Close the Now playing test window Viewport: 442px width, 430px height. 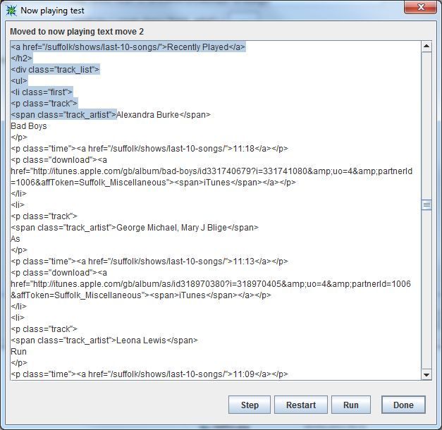tap(422, 8)
